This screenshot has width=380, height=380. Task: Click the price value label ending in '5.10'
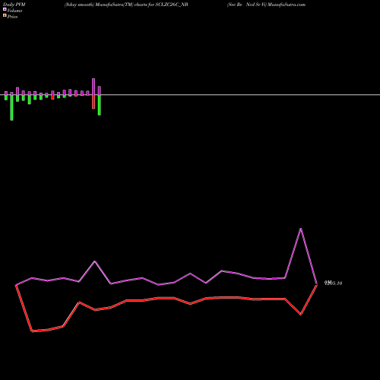[334, 283]
